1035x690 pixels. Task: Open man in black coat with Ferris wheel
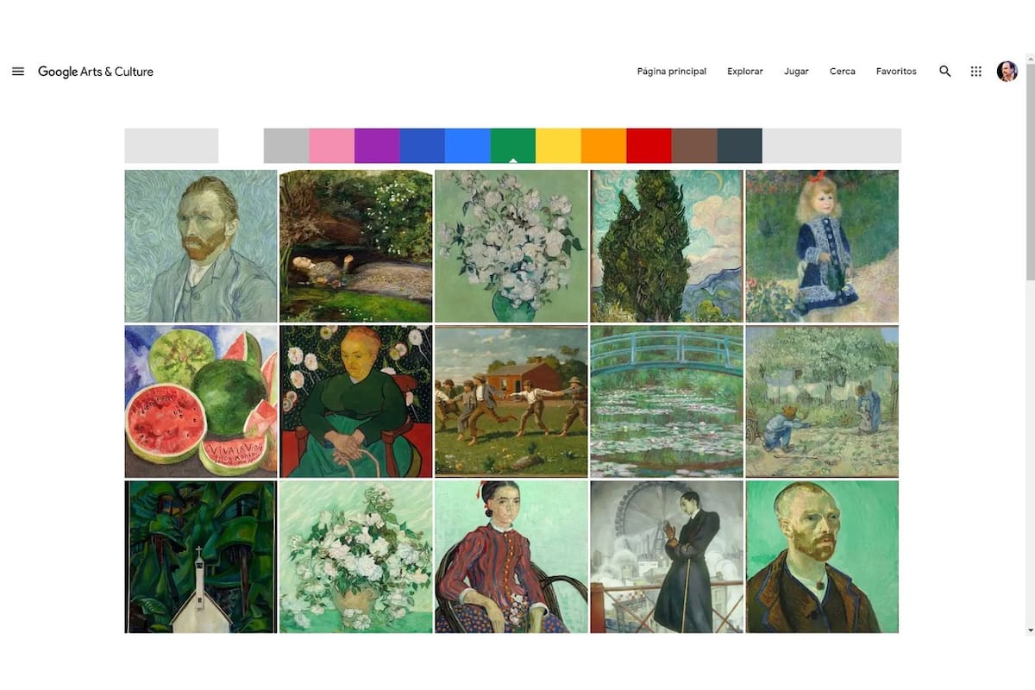(667, 556)
